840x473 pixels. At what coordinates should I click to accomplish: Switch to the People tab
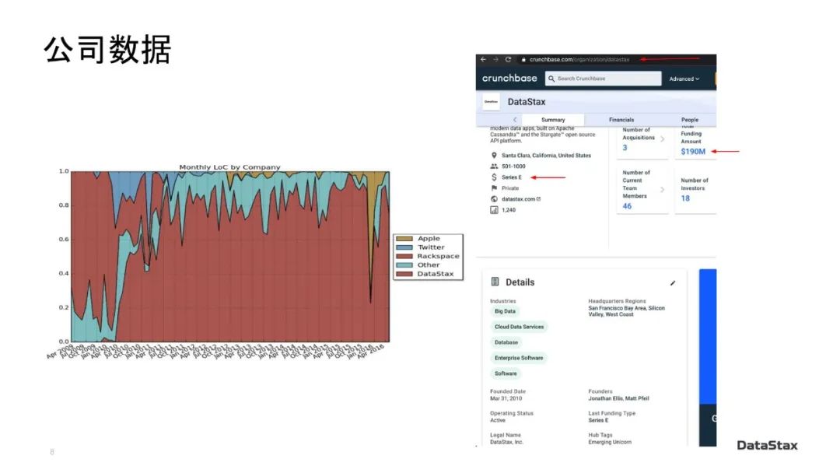click(689, 120)
